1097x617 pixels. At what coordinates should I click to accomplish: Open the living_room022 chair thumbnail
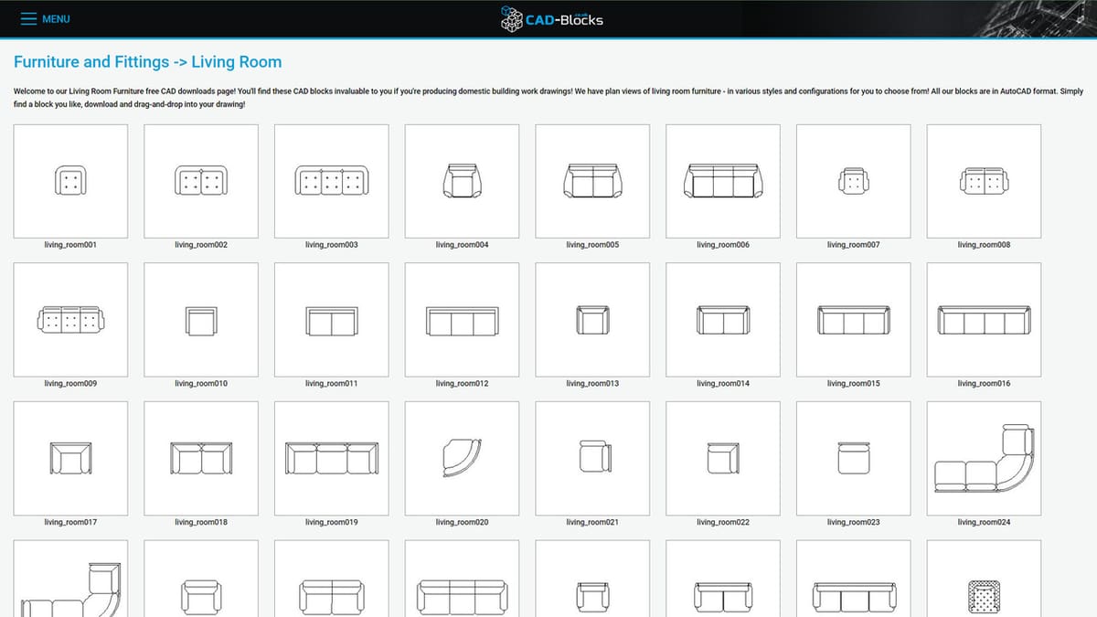[723, 458]
